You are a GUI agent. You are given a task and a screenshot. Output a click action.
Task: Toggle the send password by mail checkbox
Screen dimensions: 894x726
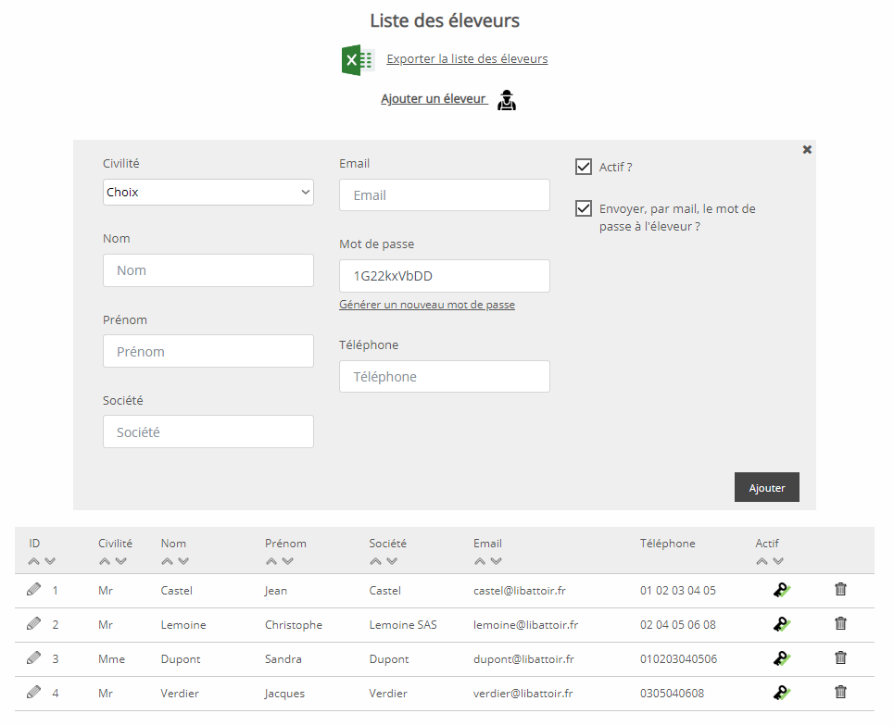click(x=584, y=208)
